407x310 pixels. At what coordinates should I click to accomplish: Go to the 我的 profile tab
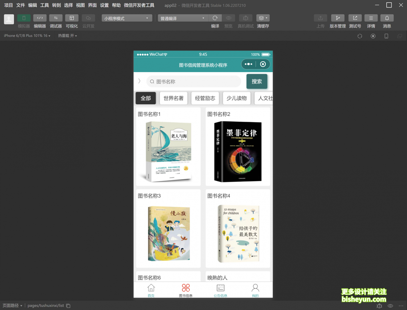tap(255, 290)
